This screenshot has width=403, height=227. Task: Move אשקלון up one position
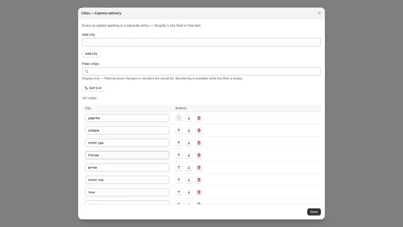click(x=179, y=131)
